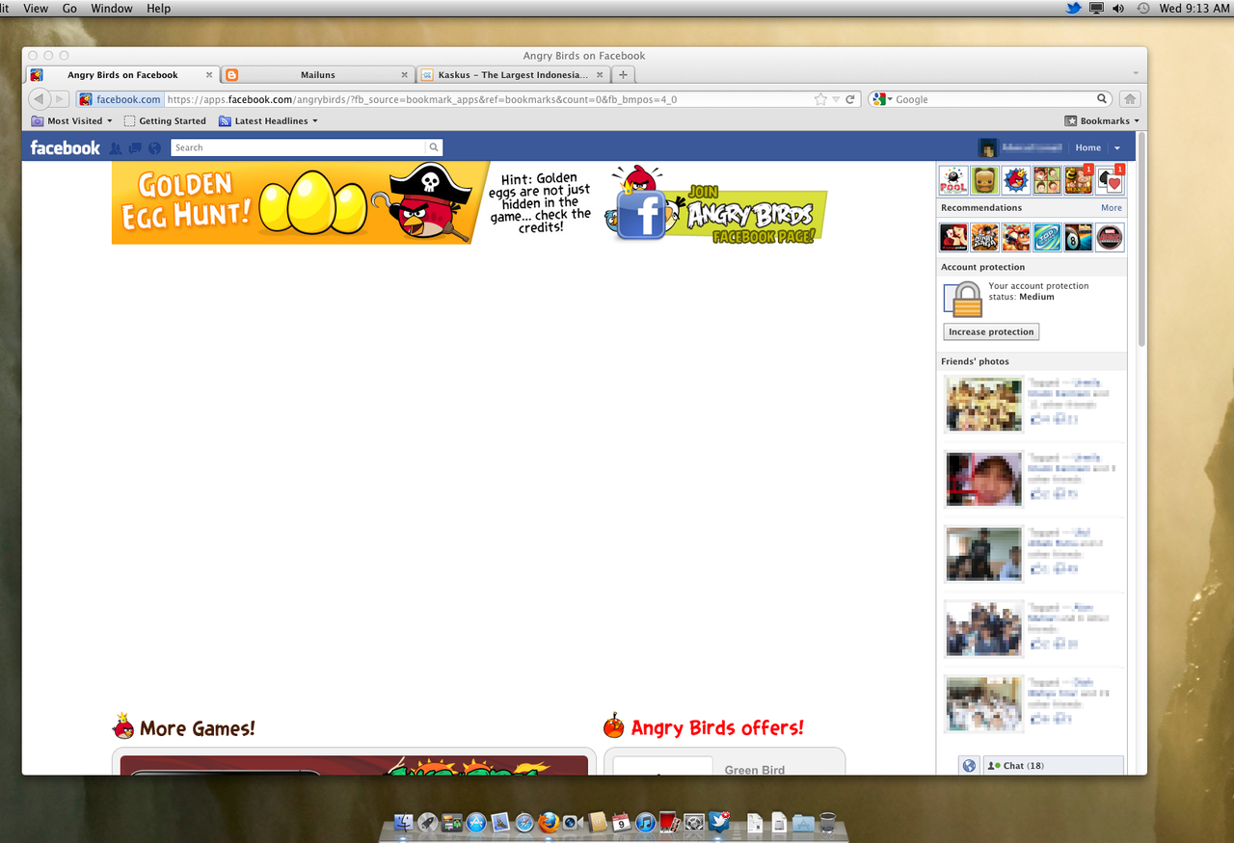Viewport: 1234px width, 843px height.
Task: Open Top Eleven recommendation
Action: point(1047,237)
